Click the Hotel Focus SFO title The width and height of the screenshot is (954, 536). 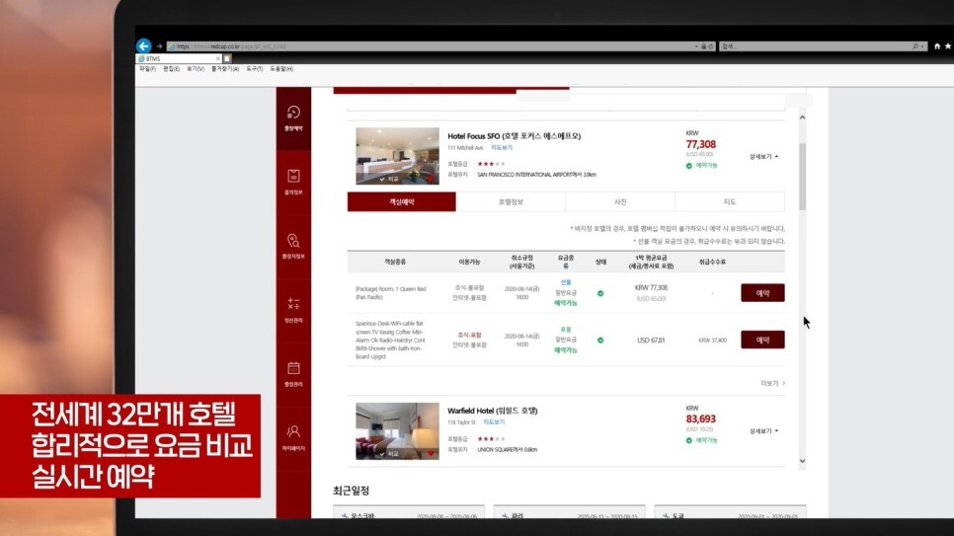click(x=515, y=136)
